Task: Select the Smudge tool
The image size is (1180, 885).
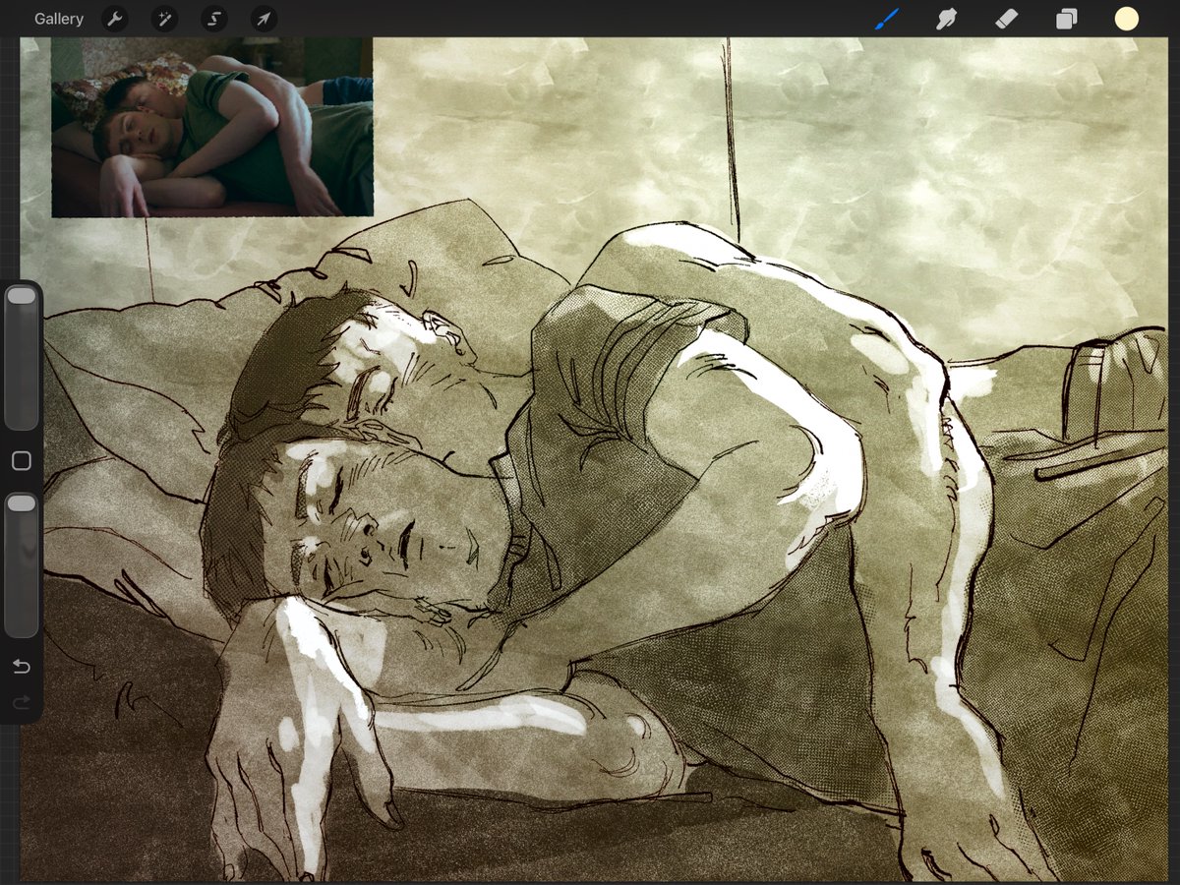Action: pos(946,19)
